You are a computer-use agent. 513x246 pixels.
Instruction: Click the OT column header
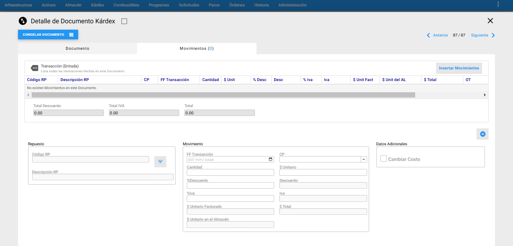475,80
